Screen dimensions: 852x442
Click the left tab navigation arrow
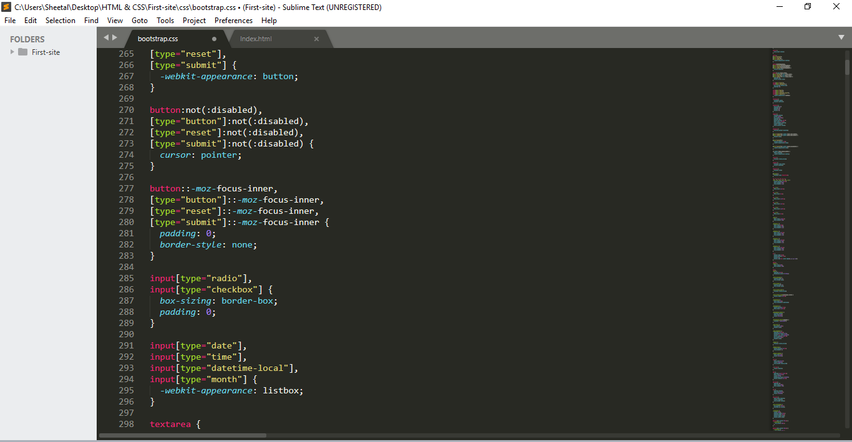(106, 37)
